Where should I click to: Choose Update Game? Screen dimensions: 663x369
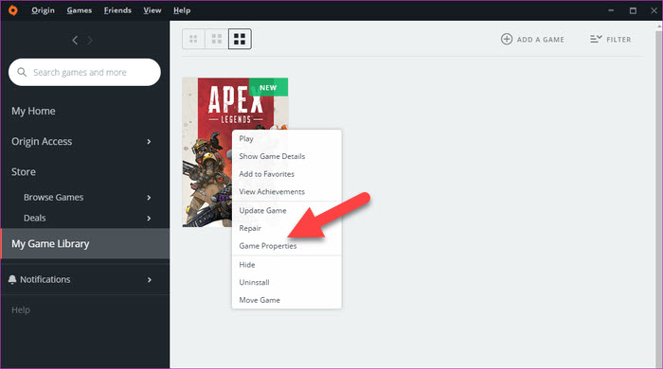point(287,210)
